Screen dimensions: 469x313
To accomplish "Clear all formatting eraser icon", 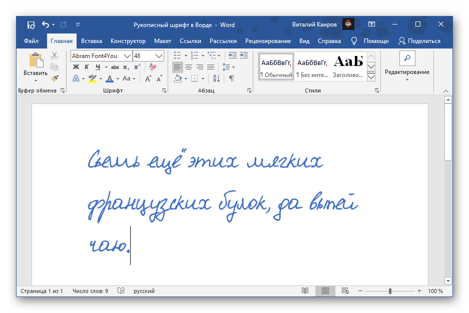I will point(153,67).
